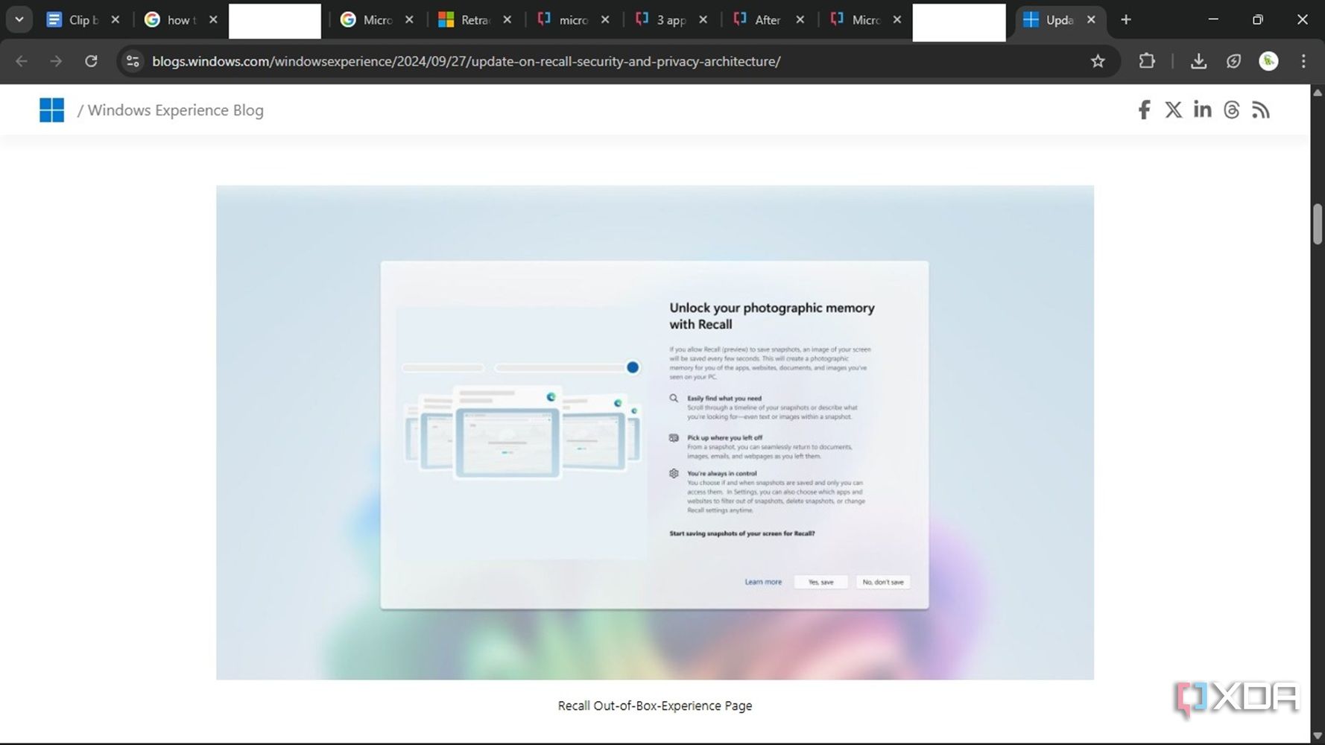This screenshot has height=745, width=1325.
Task: Switch to the 'Retra' Microsoft tab
Action: point(465,20)
